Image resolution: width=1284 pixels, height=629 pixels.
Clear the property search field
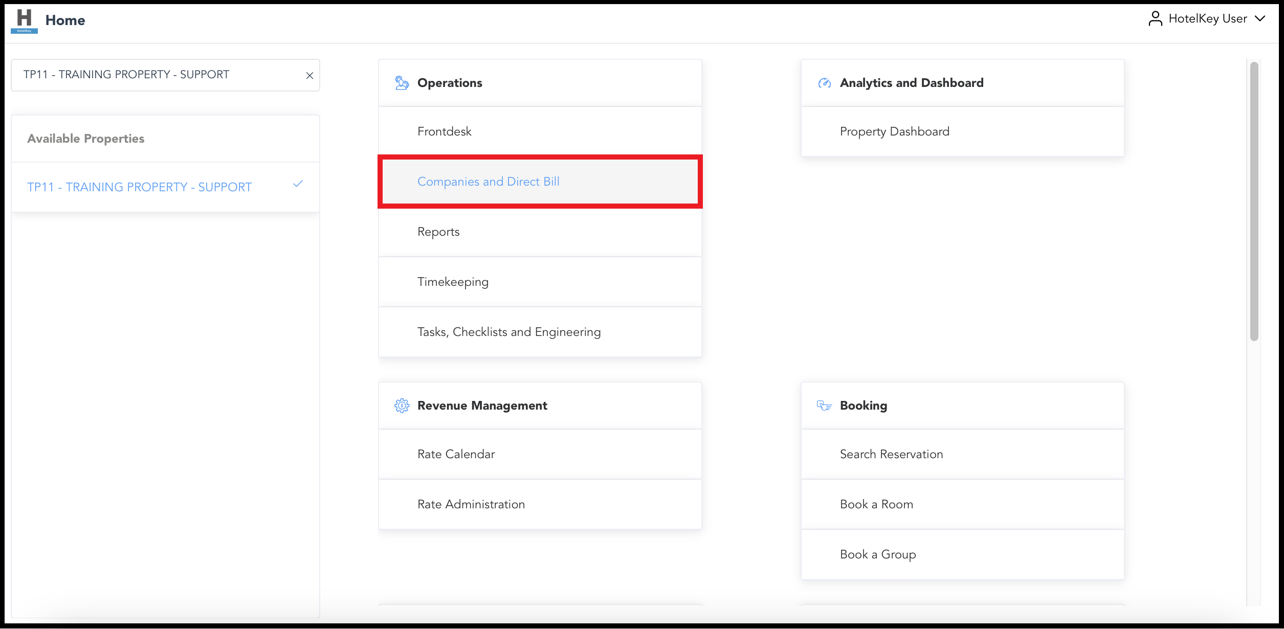point(309,76)
